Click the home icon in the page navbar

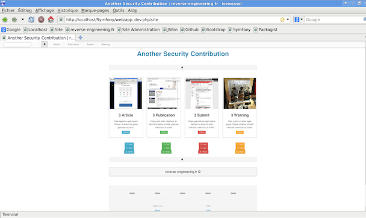tap(45, 45)
